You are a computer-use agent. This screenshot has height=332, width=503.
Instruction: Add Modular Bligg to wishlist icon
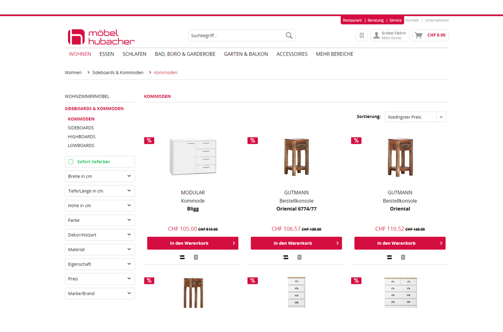click(x=196, y=257)
